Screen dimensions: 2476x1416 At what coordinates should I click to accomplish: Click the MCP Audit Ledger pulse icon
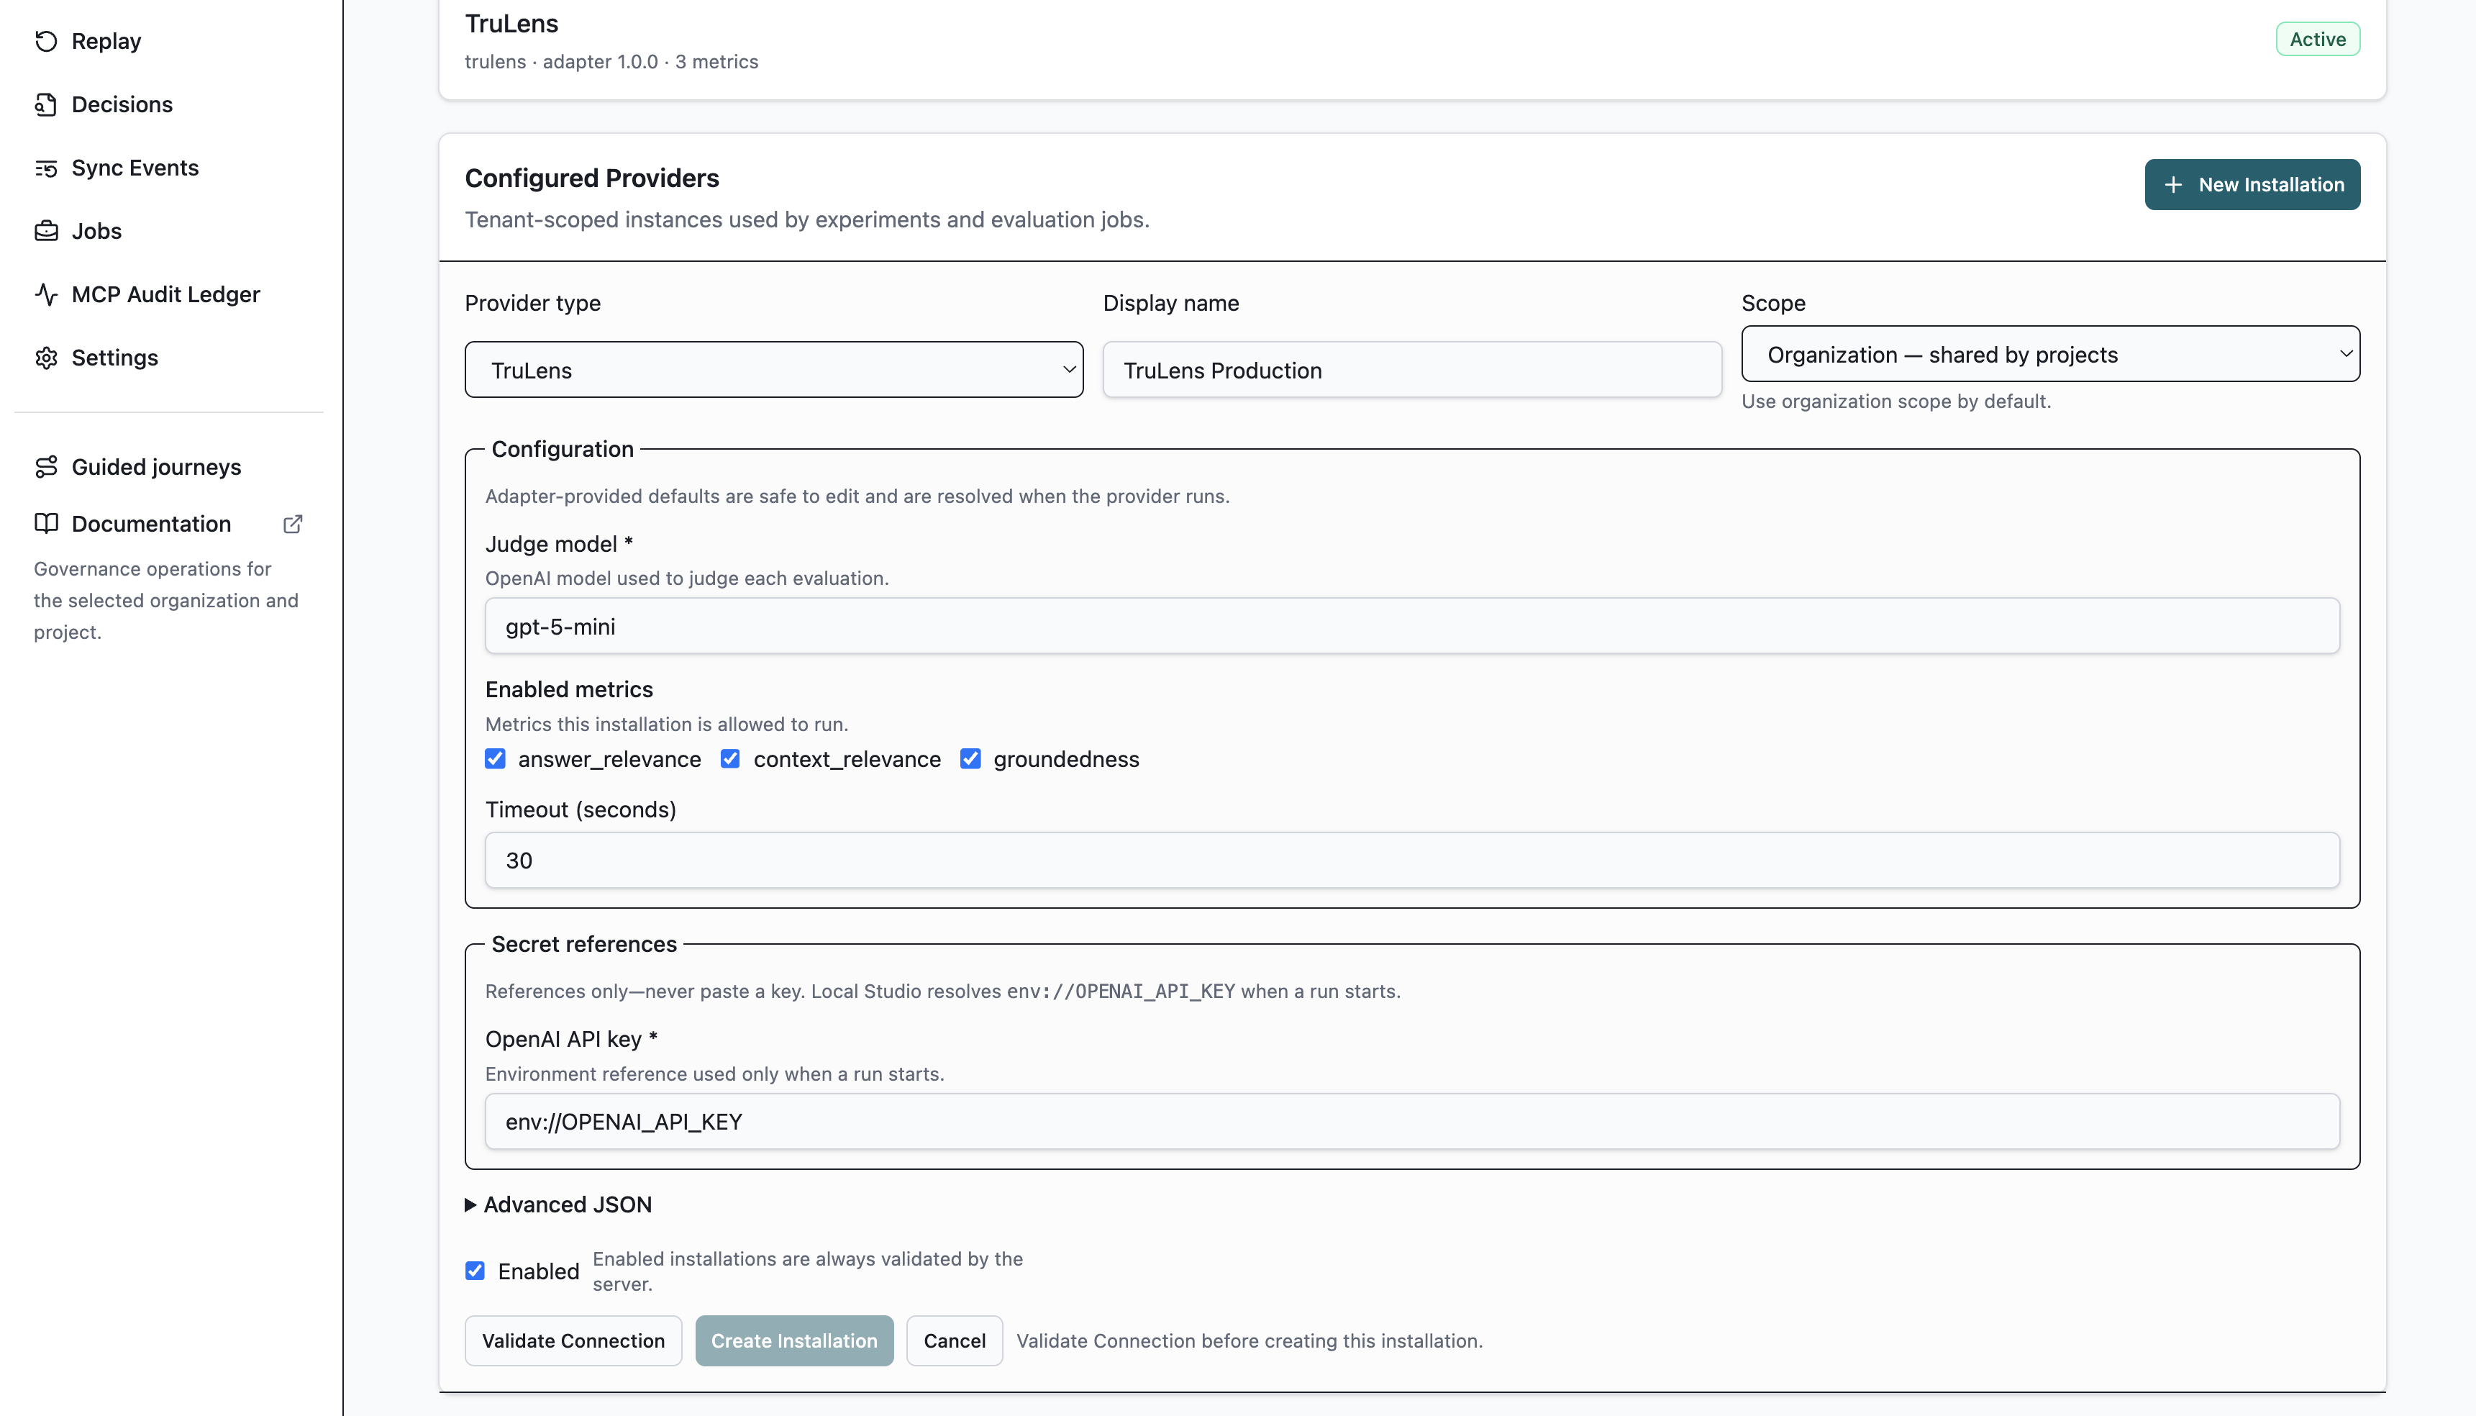coord(46,294)
